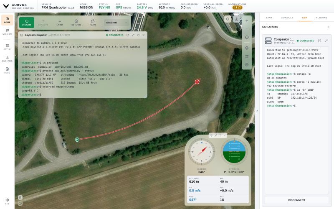This screenshot has height=209, width=334.
Task: Click the HDG 047° value
Action: click(x=193, y=200)
